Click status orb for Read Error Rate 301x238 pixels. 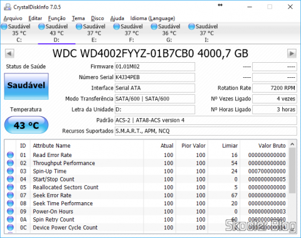pyautogui.click(x=10, y=155)
